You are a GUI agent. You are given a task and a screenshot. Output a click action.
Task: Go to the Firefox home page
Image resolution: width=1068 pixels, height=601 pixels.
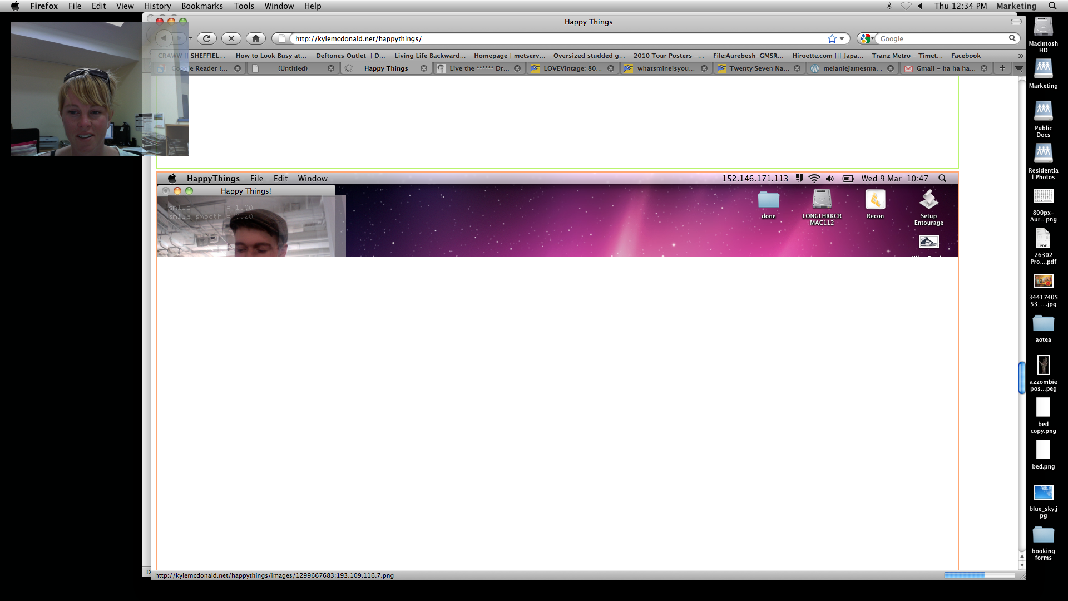pyautogui.click(x=256, y=38)
